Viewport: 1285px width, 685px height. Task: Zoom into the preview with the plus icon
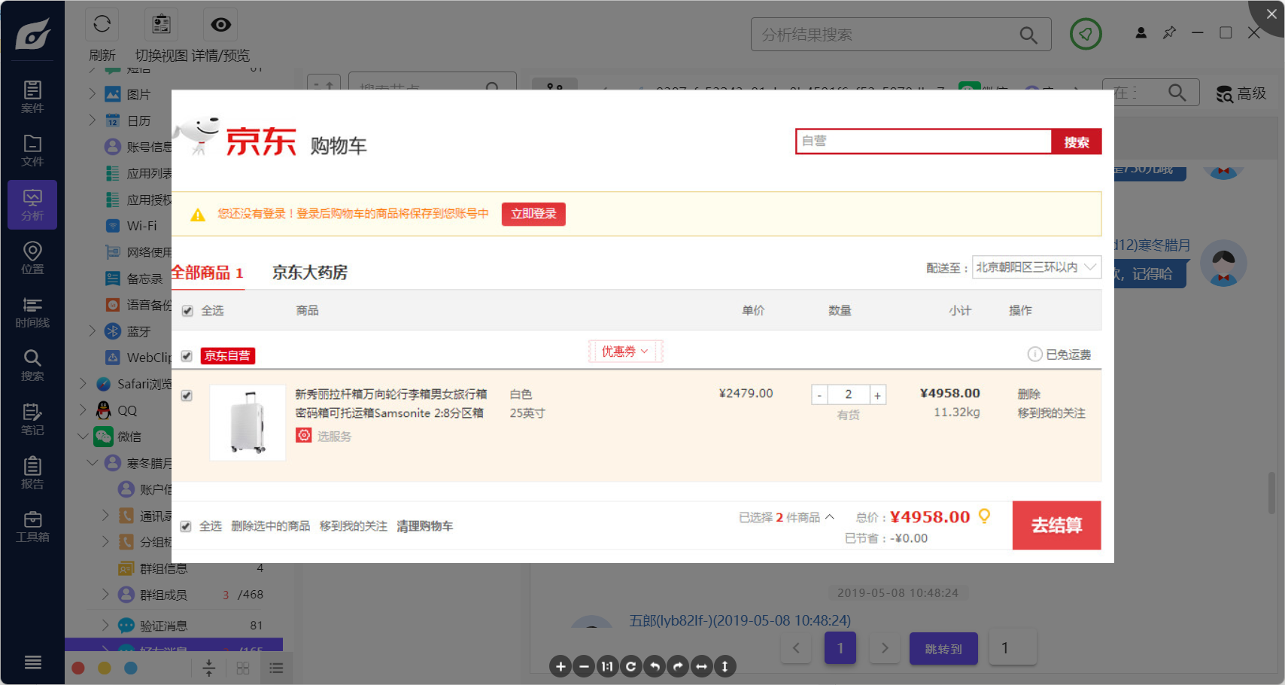(560, 666)
